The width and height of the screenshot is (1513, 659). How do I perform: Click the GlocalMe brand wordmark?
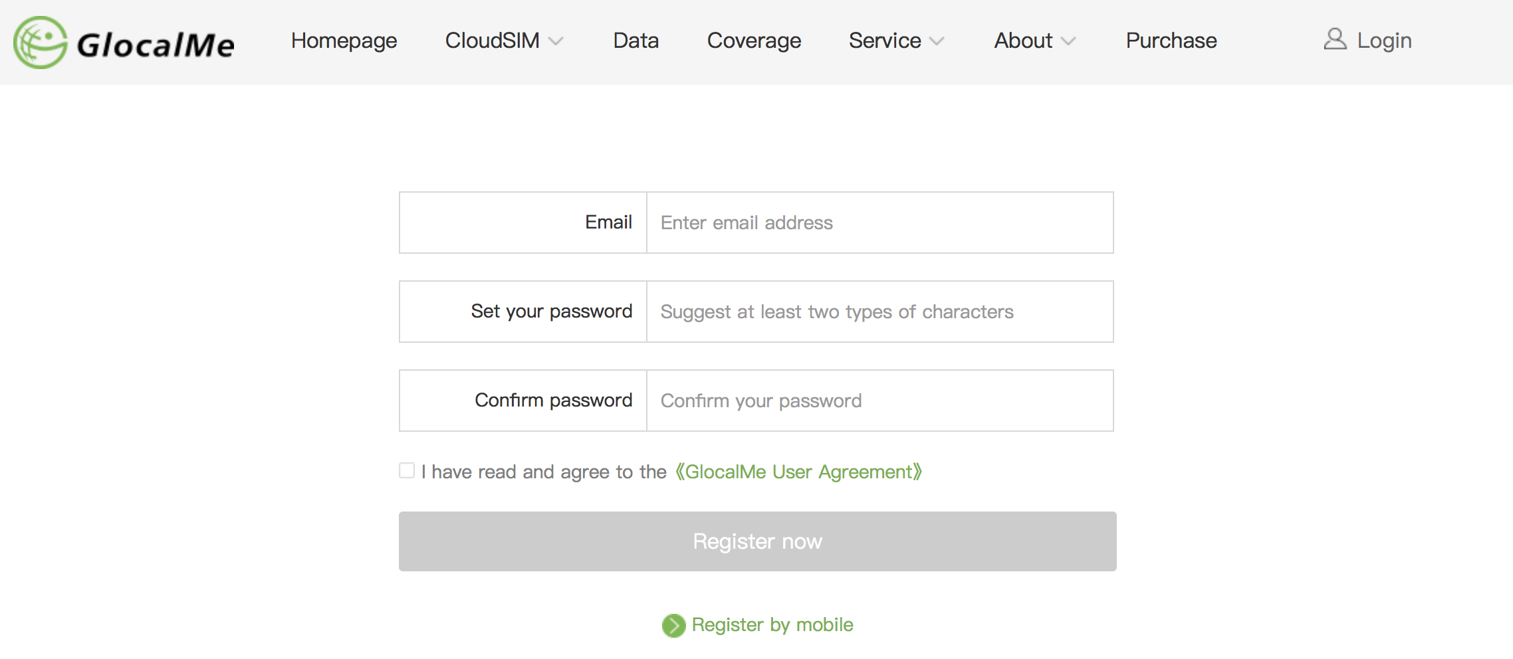click(156, 45)
